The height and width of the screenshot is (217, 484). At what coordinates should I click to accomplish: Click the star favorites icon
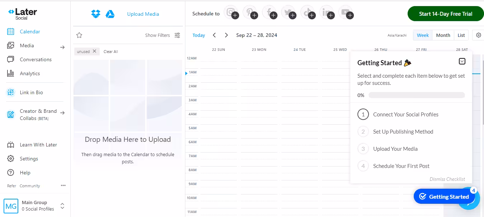[x=79, y=35]
